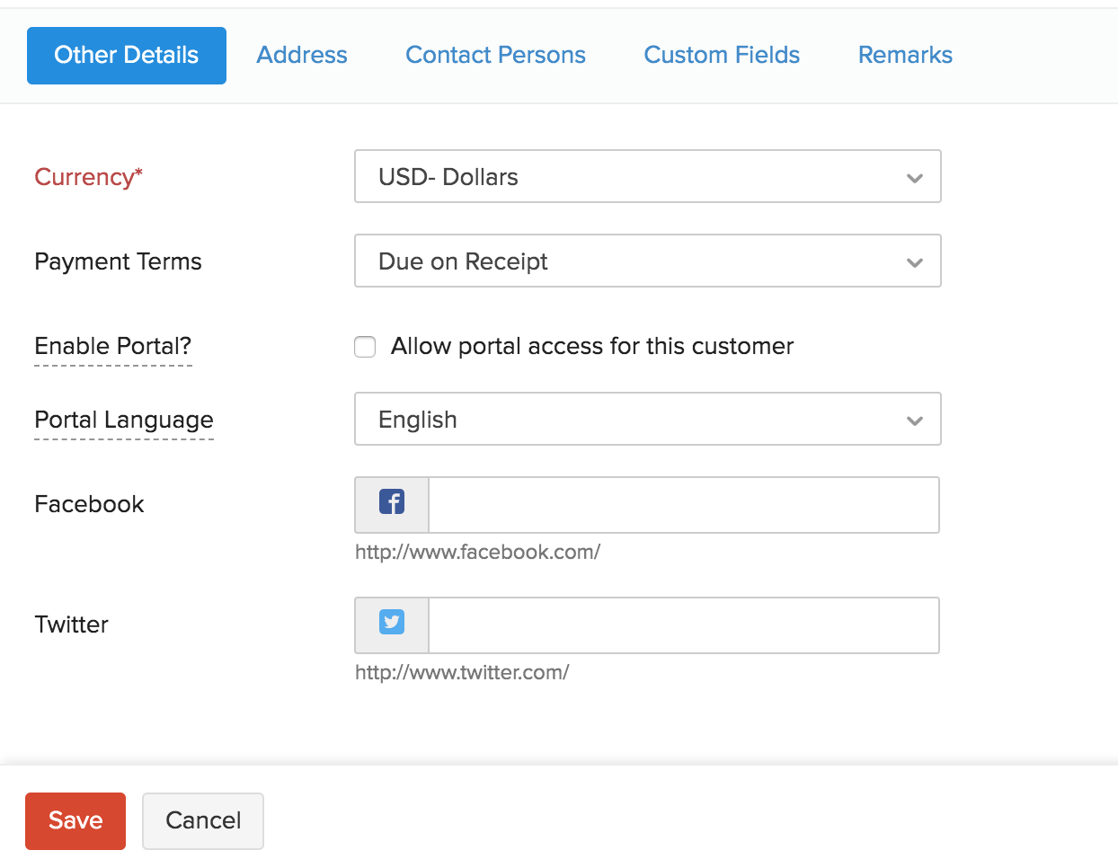Click the Facebook logo icon
The height and width of the screenshot is (868, 1118).
[x=392, y=502]
